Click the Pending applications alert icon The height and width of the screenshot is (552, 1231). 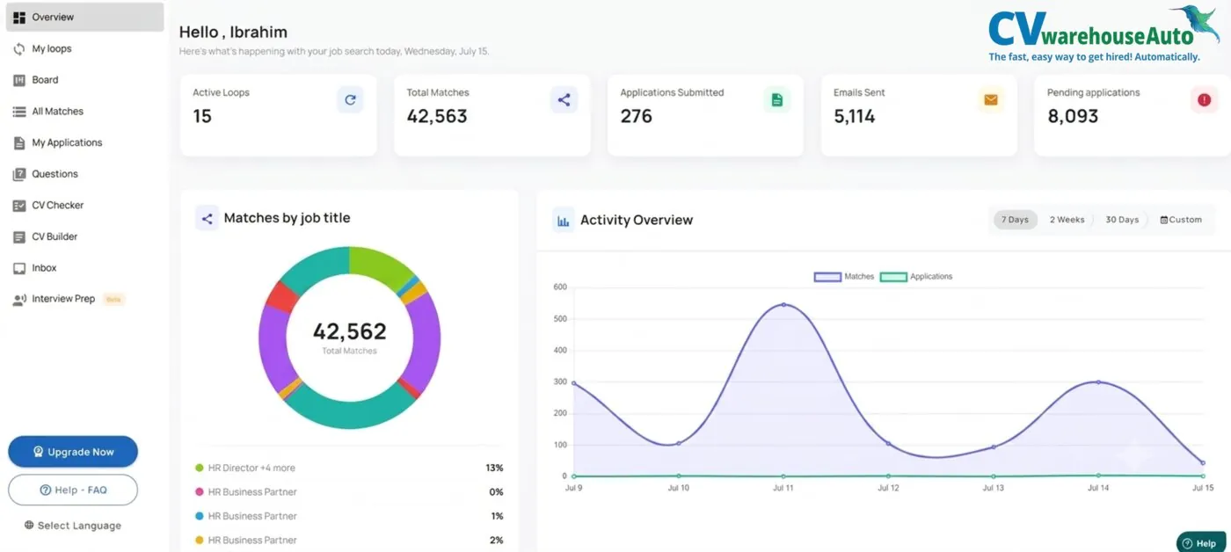pyautogui.click(x=1205, y=100)
